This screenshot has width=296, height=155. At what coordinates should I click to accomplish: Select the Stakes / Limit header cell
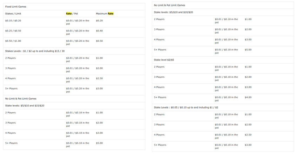[13, 14]
